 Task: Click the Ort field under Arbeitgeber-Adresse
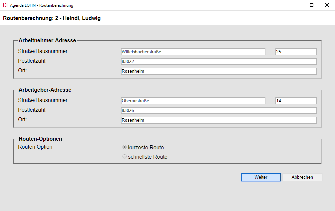pyautogui.click(x=218, y=120)
